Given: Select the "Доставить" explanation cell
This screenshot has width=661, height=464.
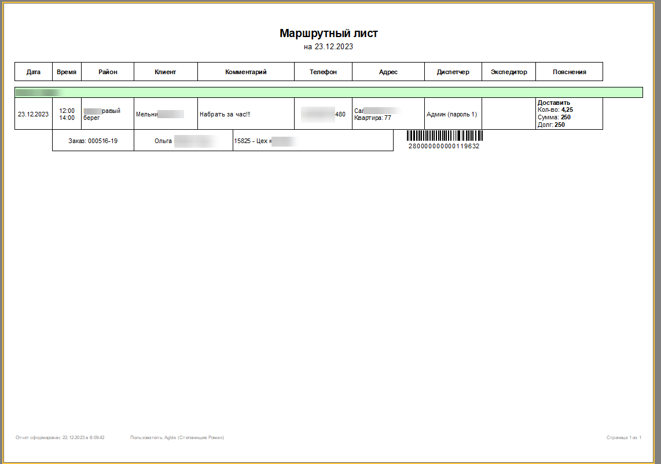Looking at the screenshot, I should (x=554, y=103).
